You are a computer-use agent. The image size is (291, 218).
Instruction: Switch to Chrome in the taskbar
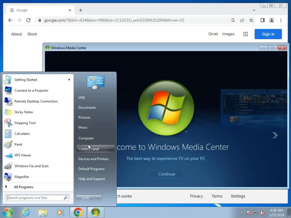tap(78, 212)
